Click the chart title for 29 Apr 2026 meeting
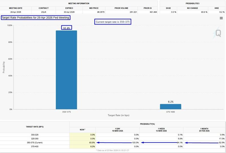The image size is (226, 153). coord(35,18)
